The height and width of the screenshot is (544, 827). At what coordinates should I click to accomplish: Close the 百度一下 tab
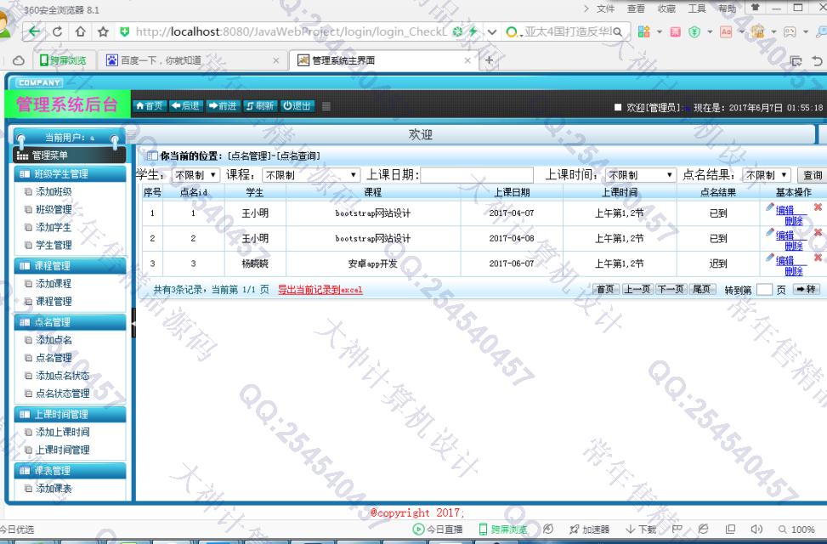(x=275, y=60)
